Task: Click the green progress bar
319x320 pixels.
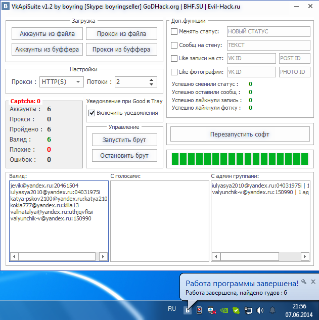Action: [240, 159]
